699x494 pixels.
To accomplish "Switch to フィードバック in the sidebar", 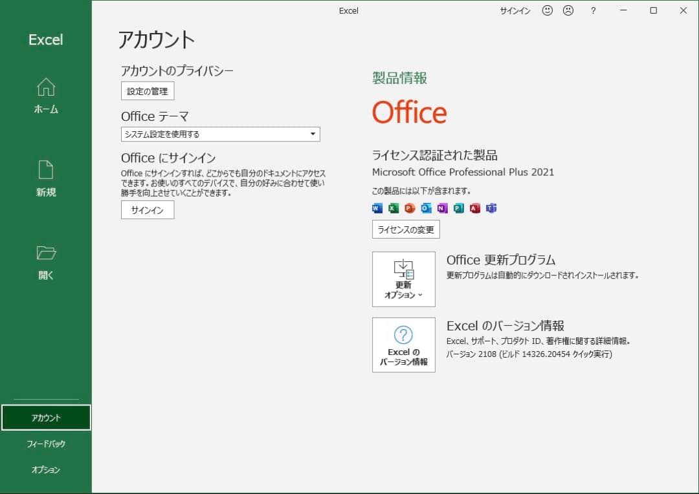I will coord(45,444).
